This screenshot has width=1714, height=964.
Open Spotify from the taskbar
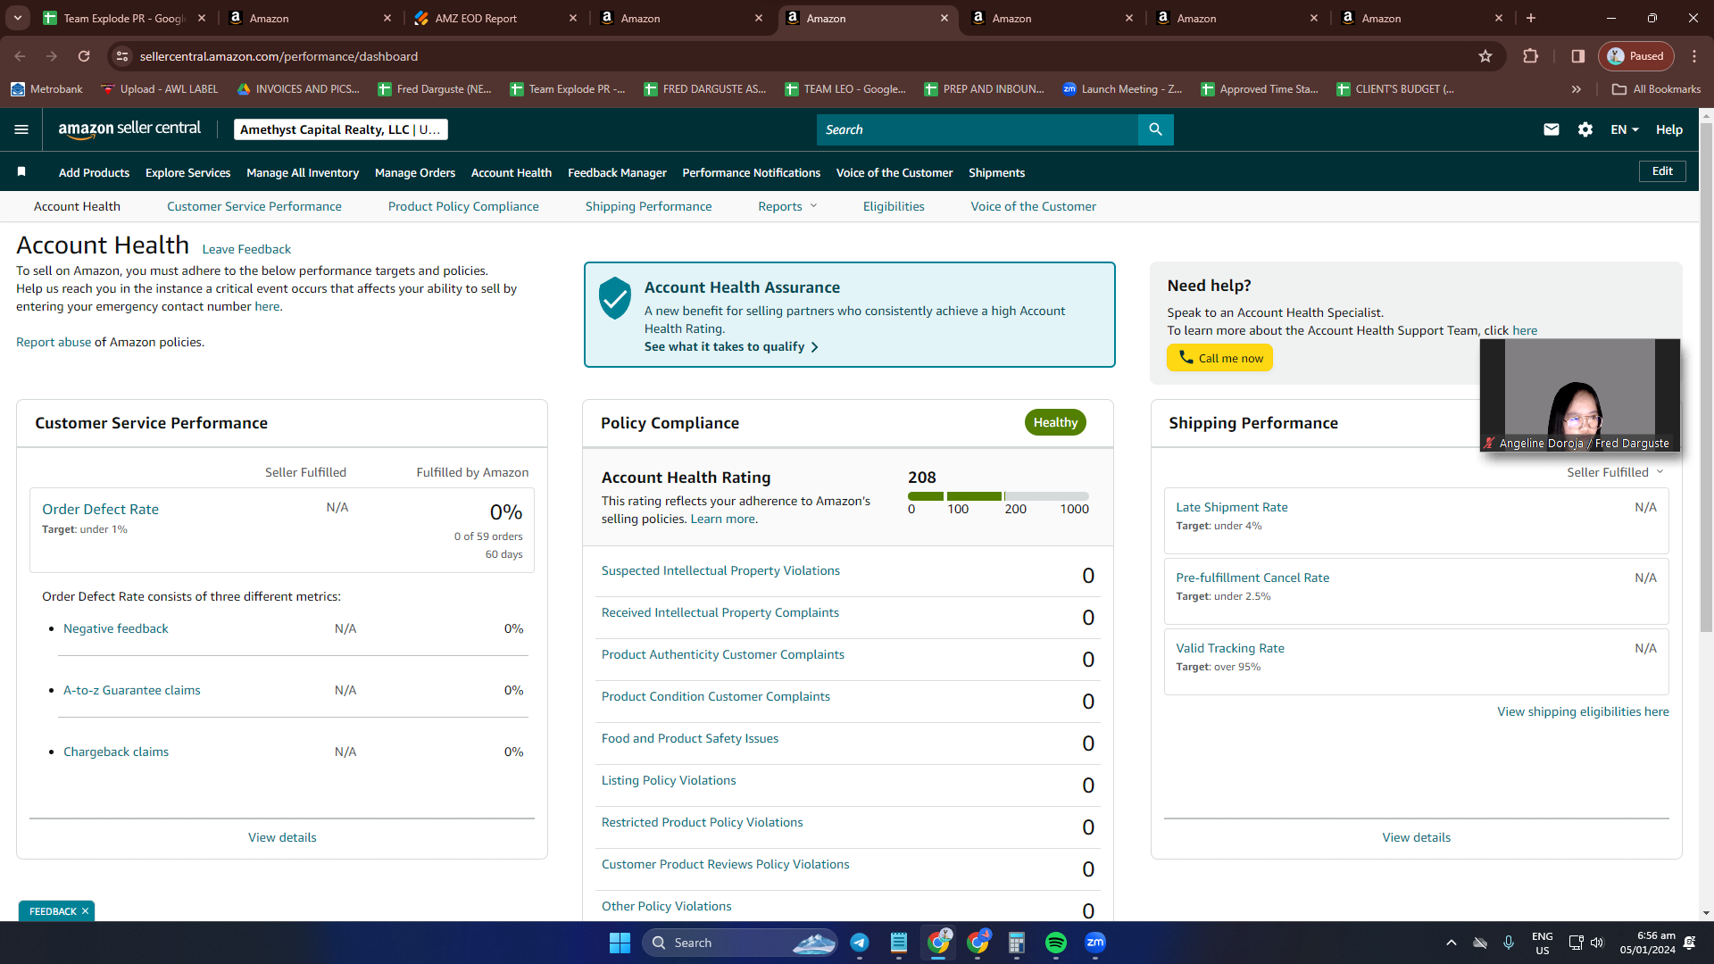(x=1055, y=943)
